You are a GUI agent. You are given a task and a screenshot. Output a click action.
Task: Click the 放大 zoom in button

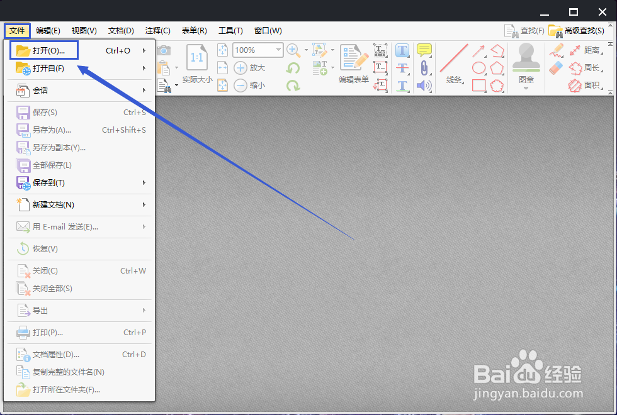click(249, 68)
